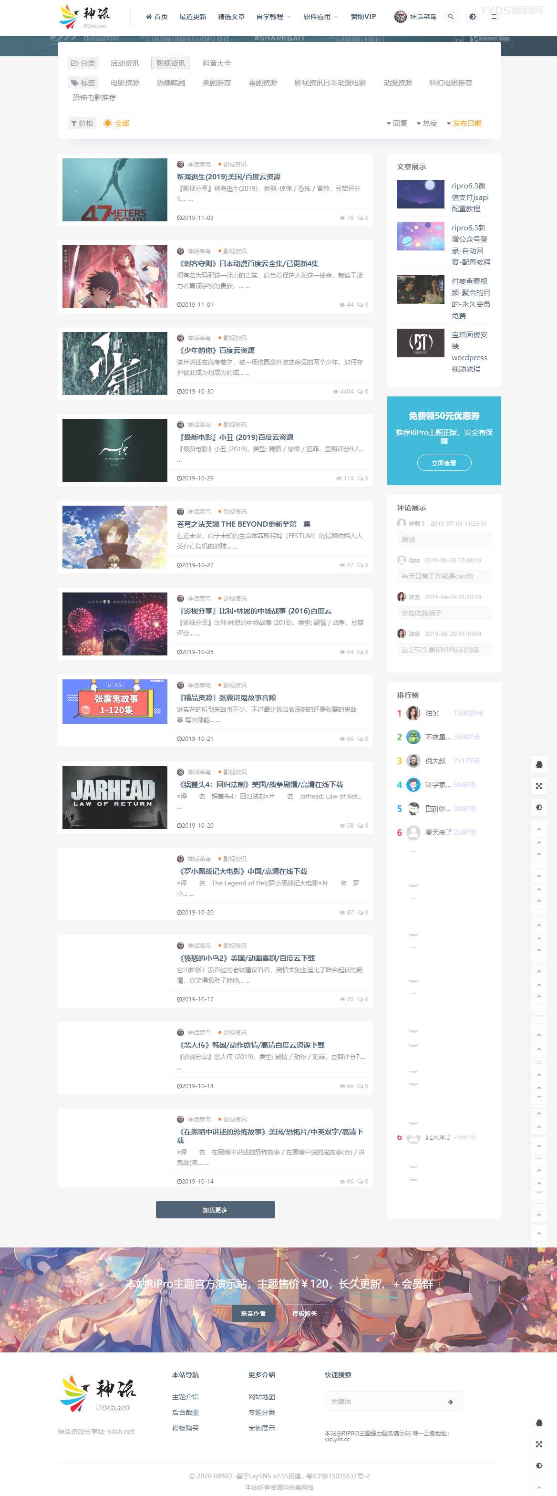
Task: Click the view count icon showing 114
Action: coord(339,478)
